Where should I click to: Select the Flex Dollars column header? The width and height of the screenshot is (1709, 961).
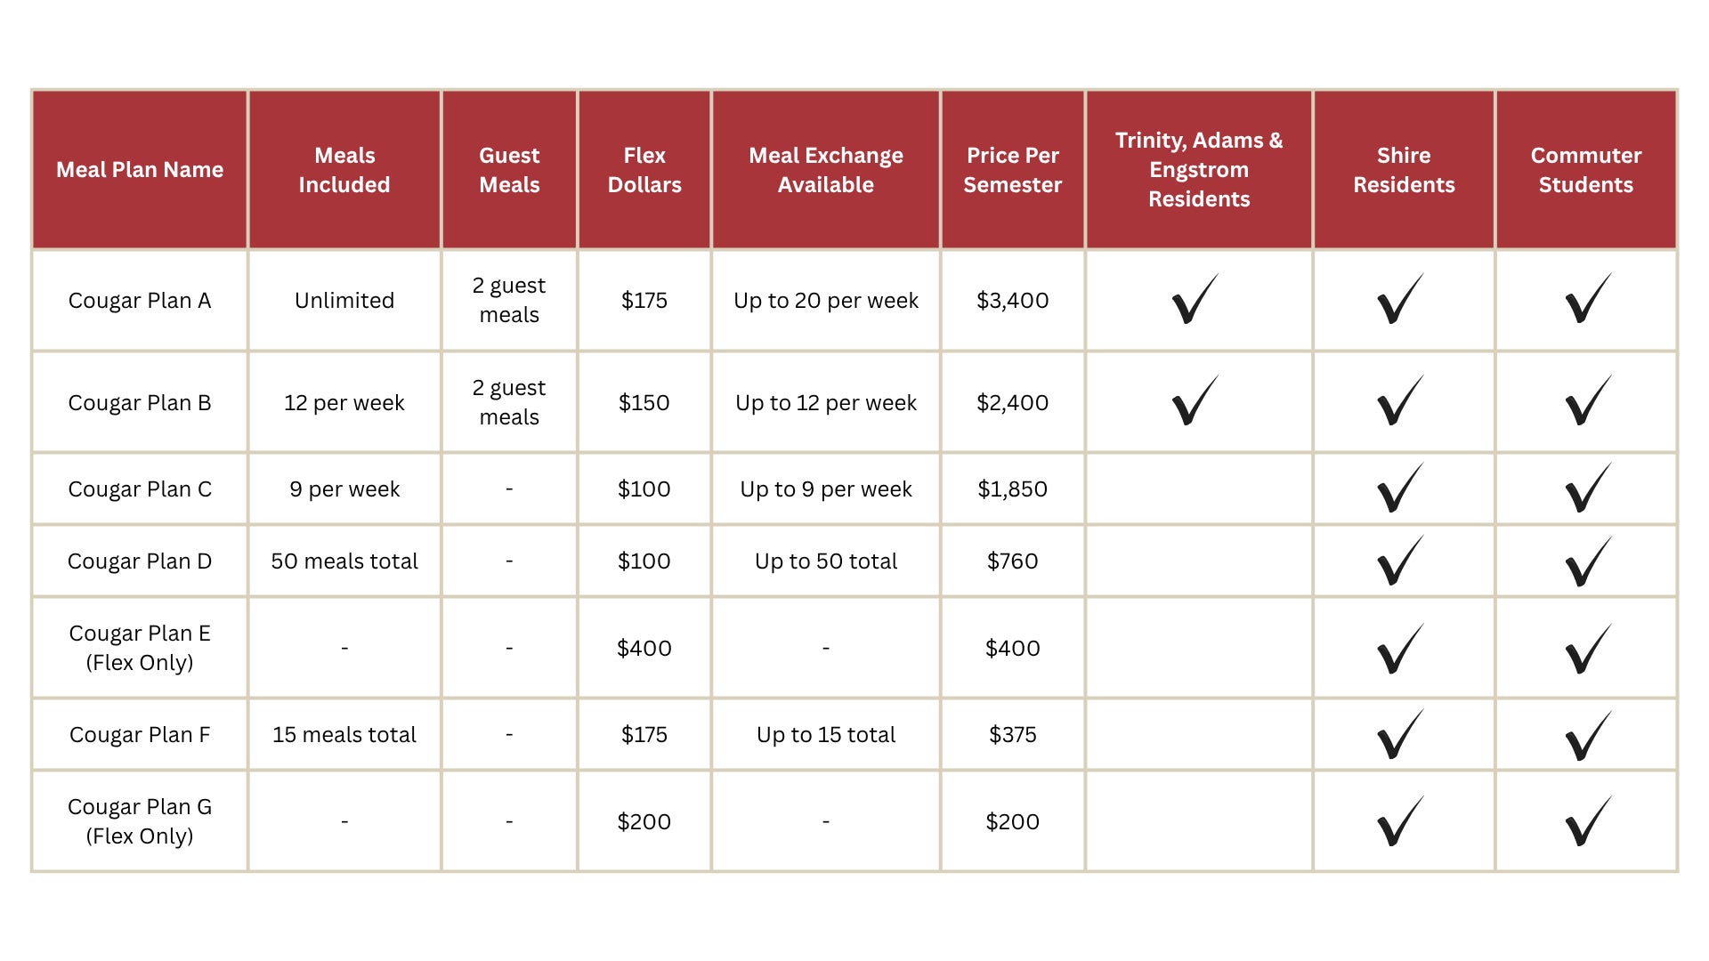(644, 170)
